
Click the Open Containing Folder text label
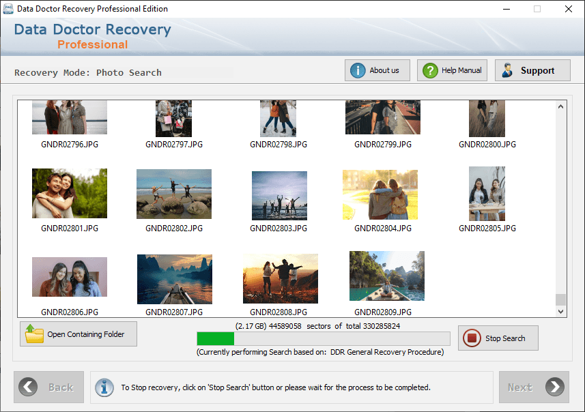[x=86, y=334]
